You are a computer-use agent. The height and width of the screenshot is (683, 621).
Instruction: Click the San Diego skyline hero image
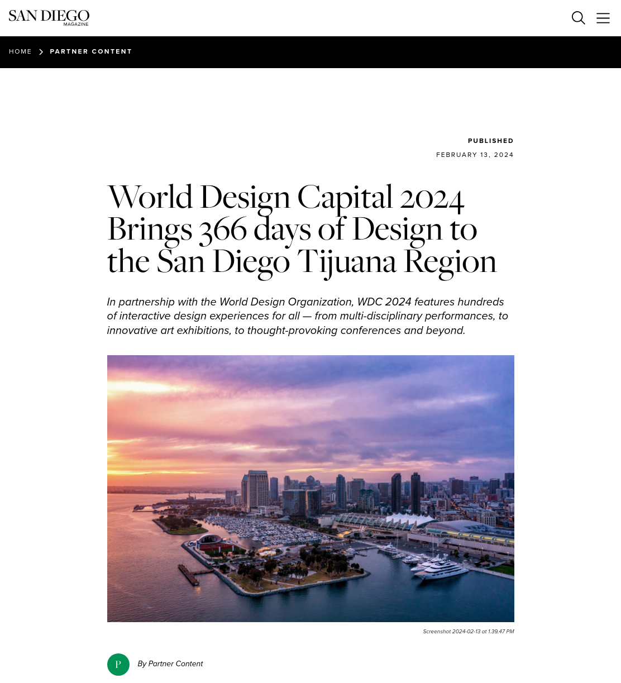[x=310, y=489]
